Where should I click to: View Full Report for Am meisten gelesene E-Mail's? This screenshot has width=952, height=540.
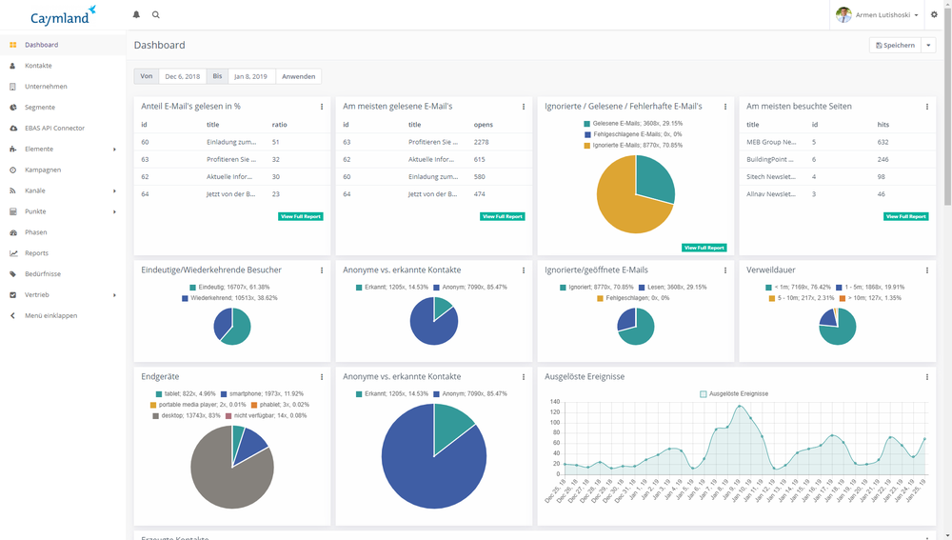pos(502,216)
